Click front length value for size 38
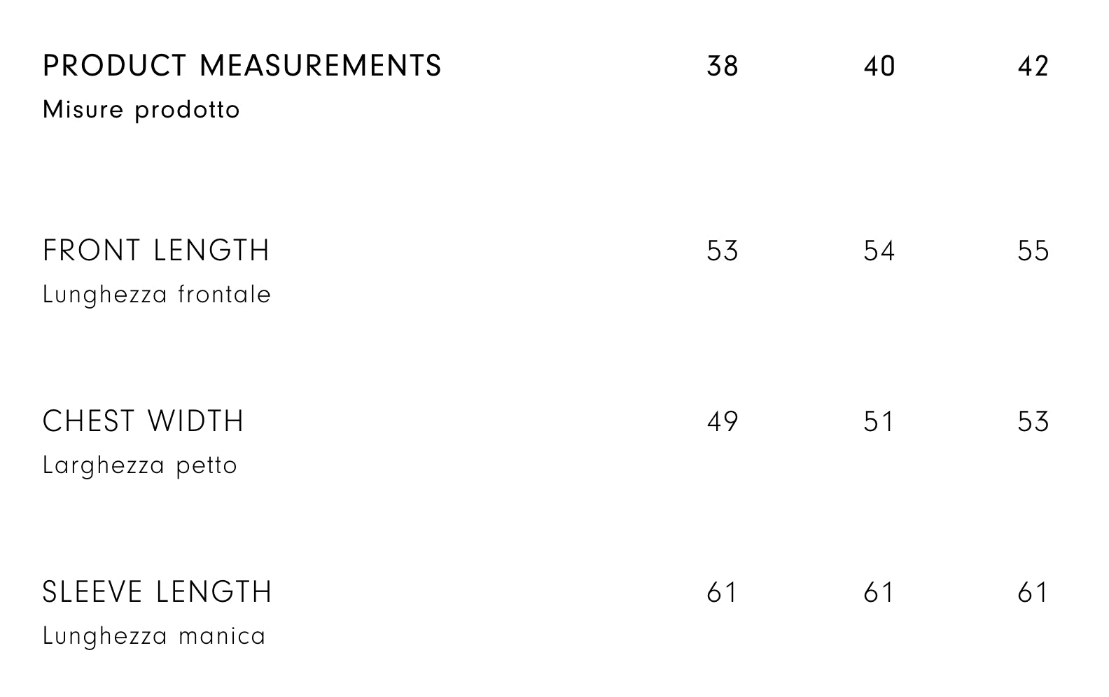This screenshot has width=1109, height=697. click(723, 251)
